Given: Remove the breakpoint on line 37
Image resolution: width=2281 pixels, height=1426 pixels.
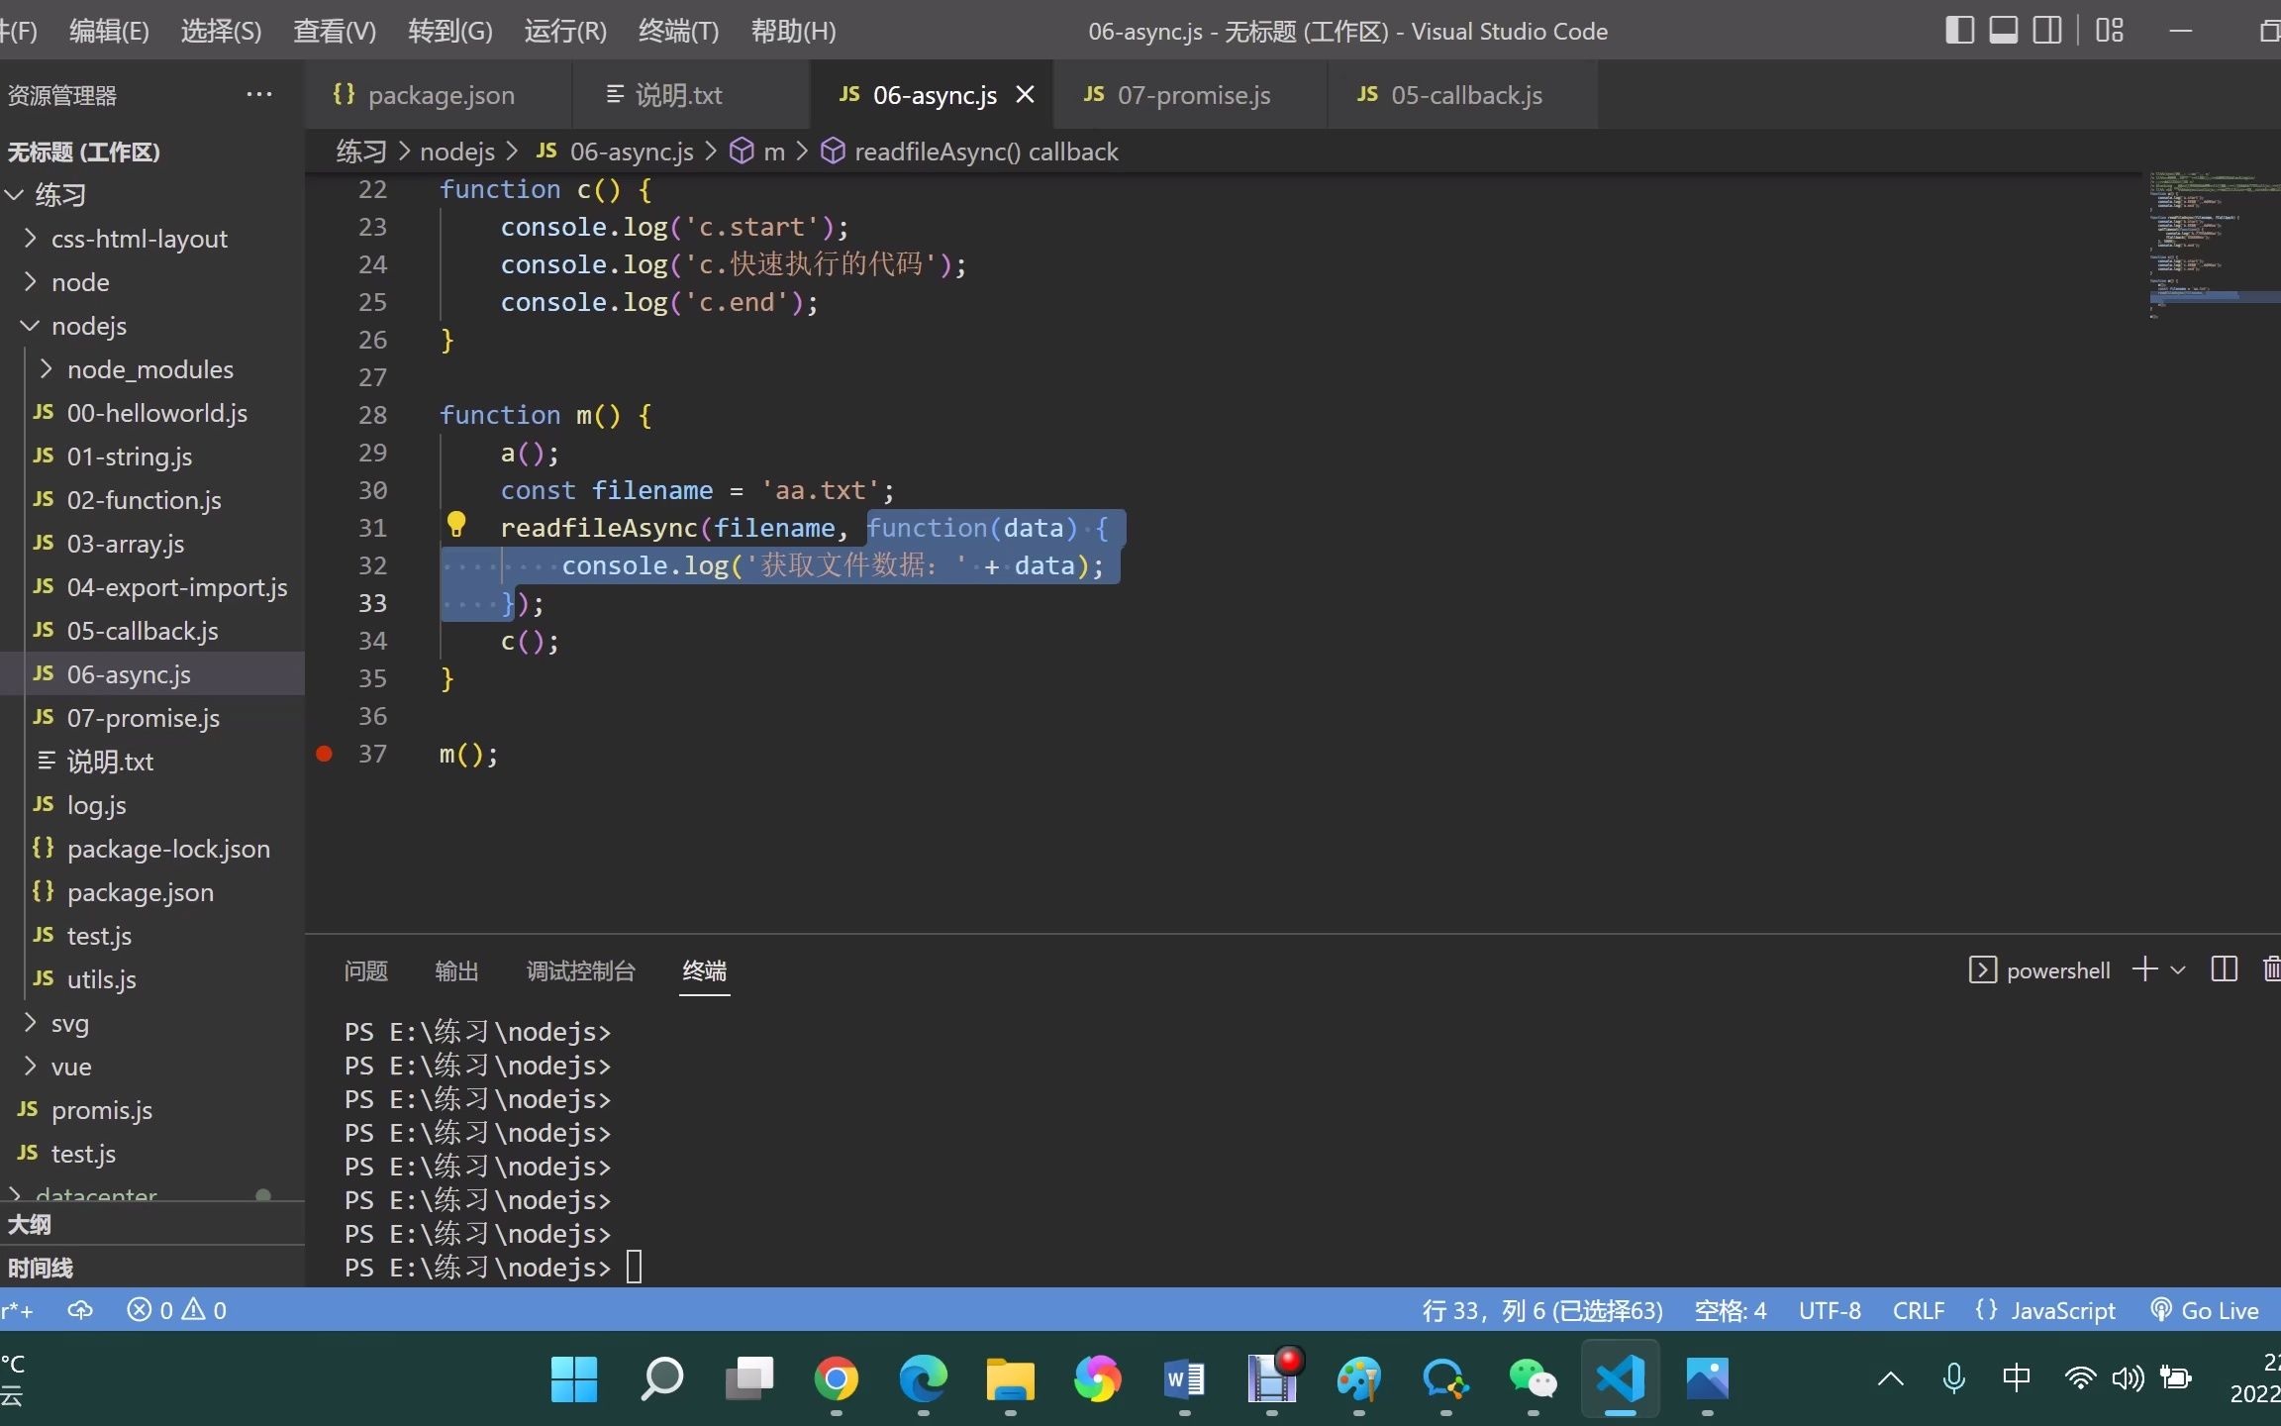Looking at the screenshot, I should [324, 754].
